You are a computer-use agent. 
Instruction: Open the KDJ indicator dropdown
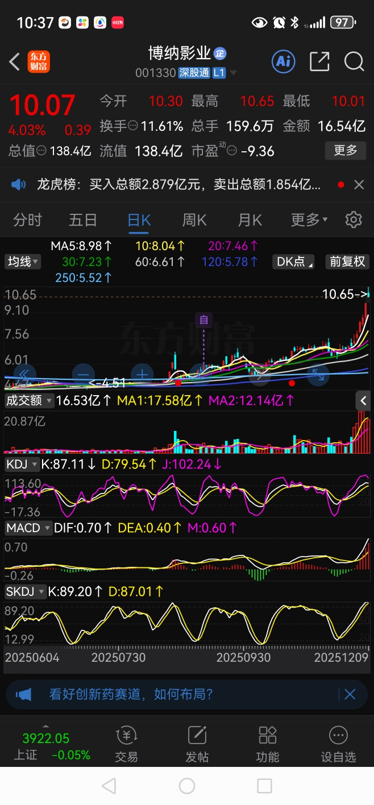[22, 464]
